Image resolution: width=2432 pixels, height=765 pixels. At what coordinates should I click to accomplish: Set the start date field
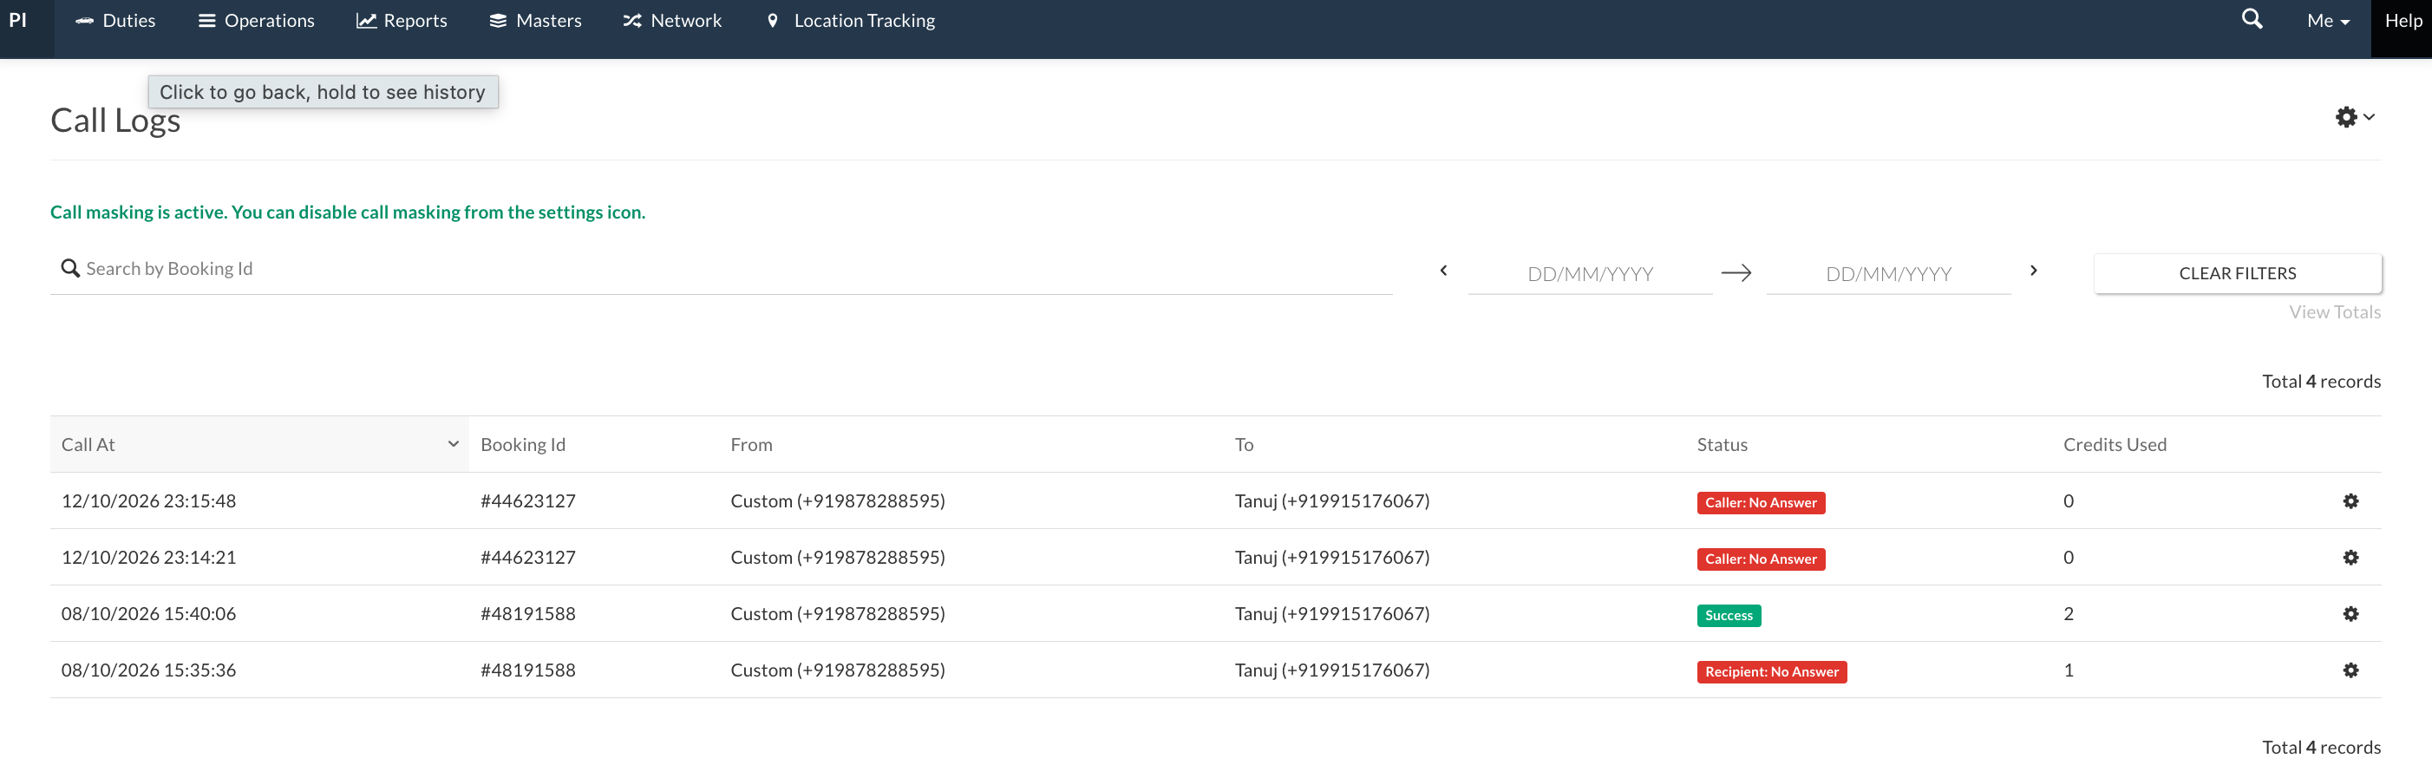(1590, 275)
